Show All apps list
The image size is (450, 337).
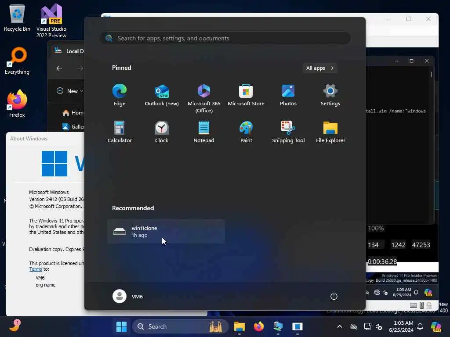[x=320, y=68]
